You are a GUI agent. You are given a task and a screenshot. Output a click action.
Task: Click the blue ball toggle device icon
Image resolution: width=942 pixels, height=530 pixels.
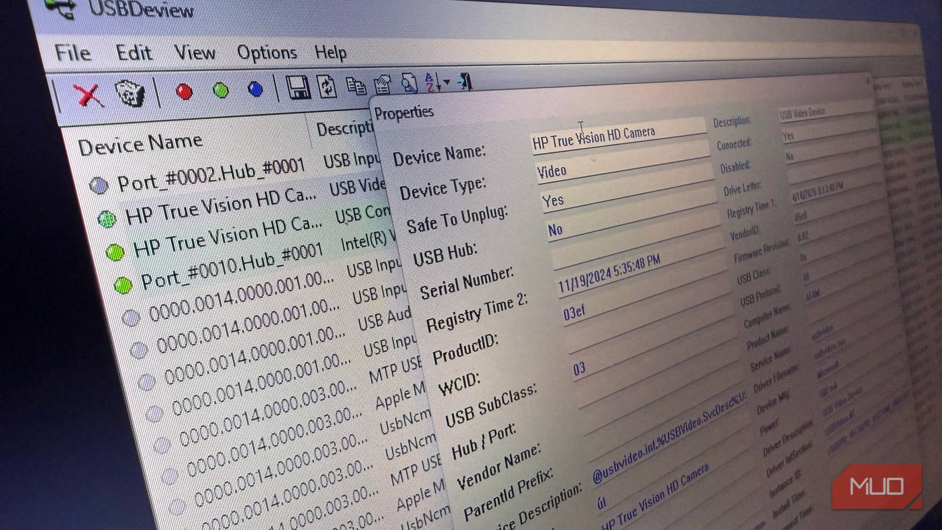(254, 88)
